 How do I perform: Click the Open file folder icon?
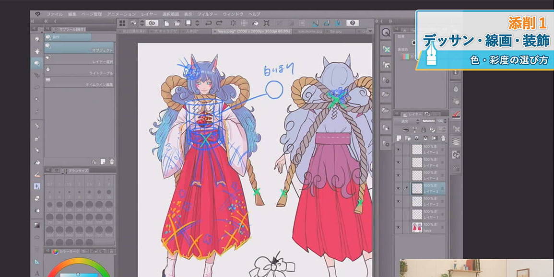point(177,23)
